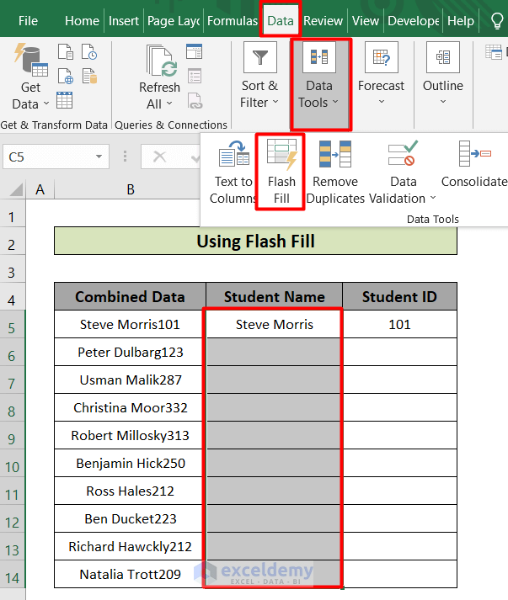Open the Get Data menu

click(30, 77)
